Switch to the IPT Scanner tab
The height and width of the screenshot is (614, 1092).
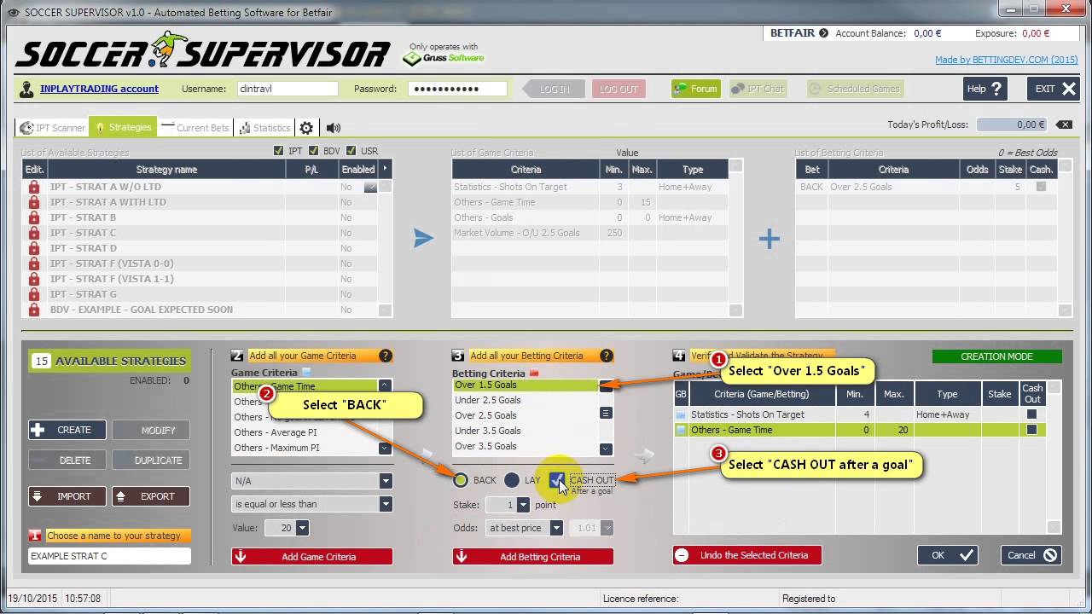(52, 128)
